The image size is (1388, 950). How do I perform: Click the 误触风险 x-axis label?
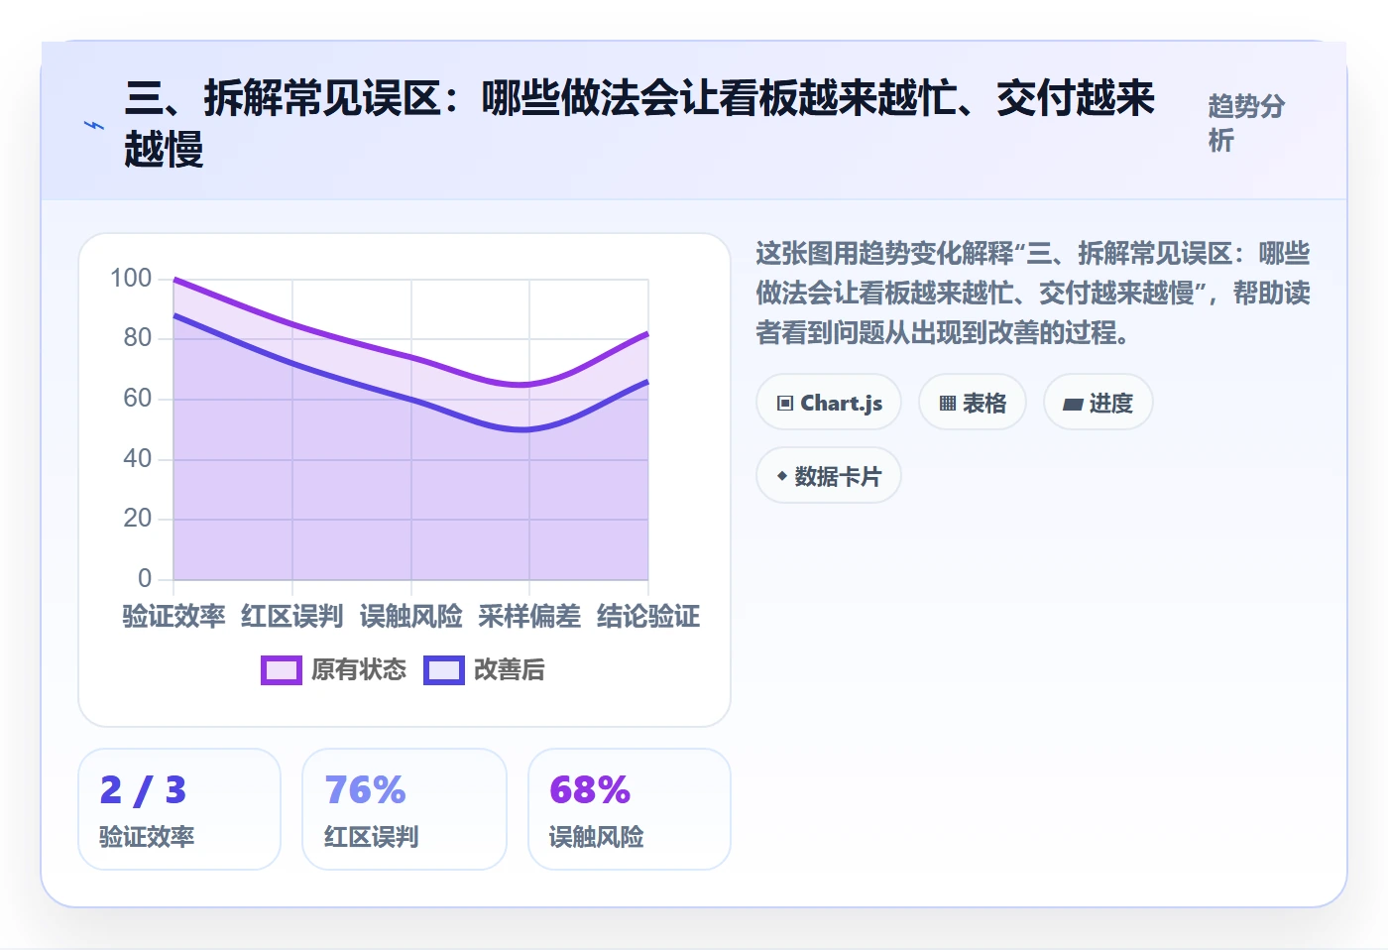pyautogui.click(x=411, y=617)
